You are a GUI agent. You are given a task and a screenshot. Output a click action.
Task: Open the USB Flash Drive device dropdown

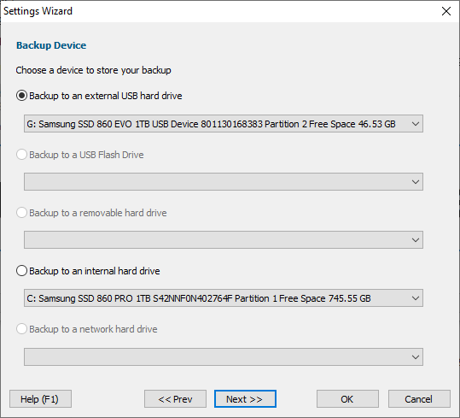pos(224,182)
